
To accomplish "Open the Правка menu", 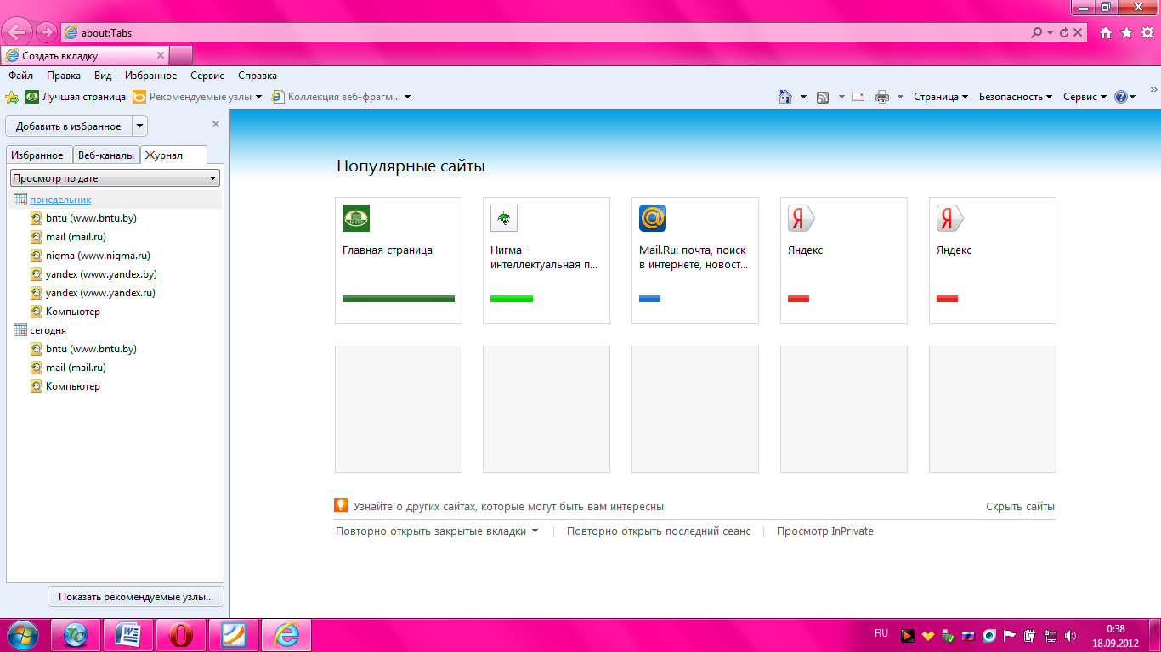I will tap(64, 76).
